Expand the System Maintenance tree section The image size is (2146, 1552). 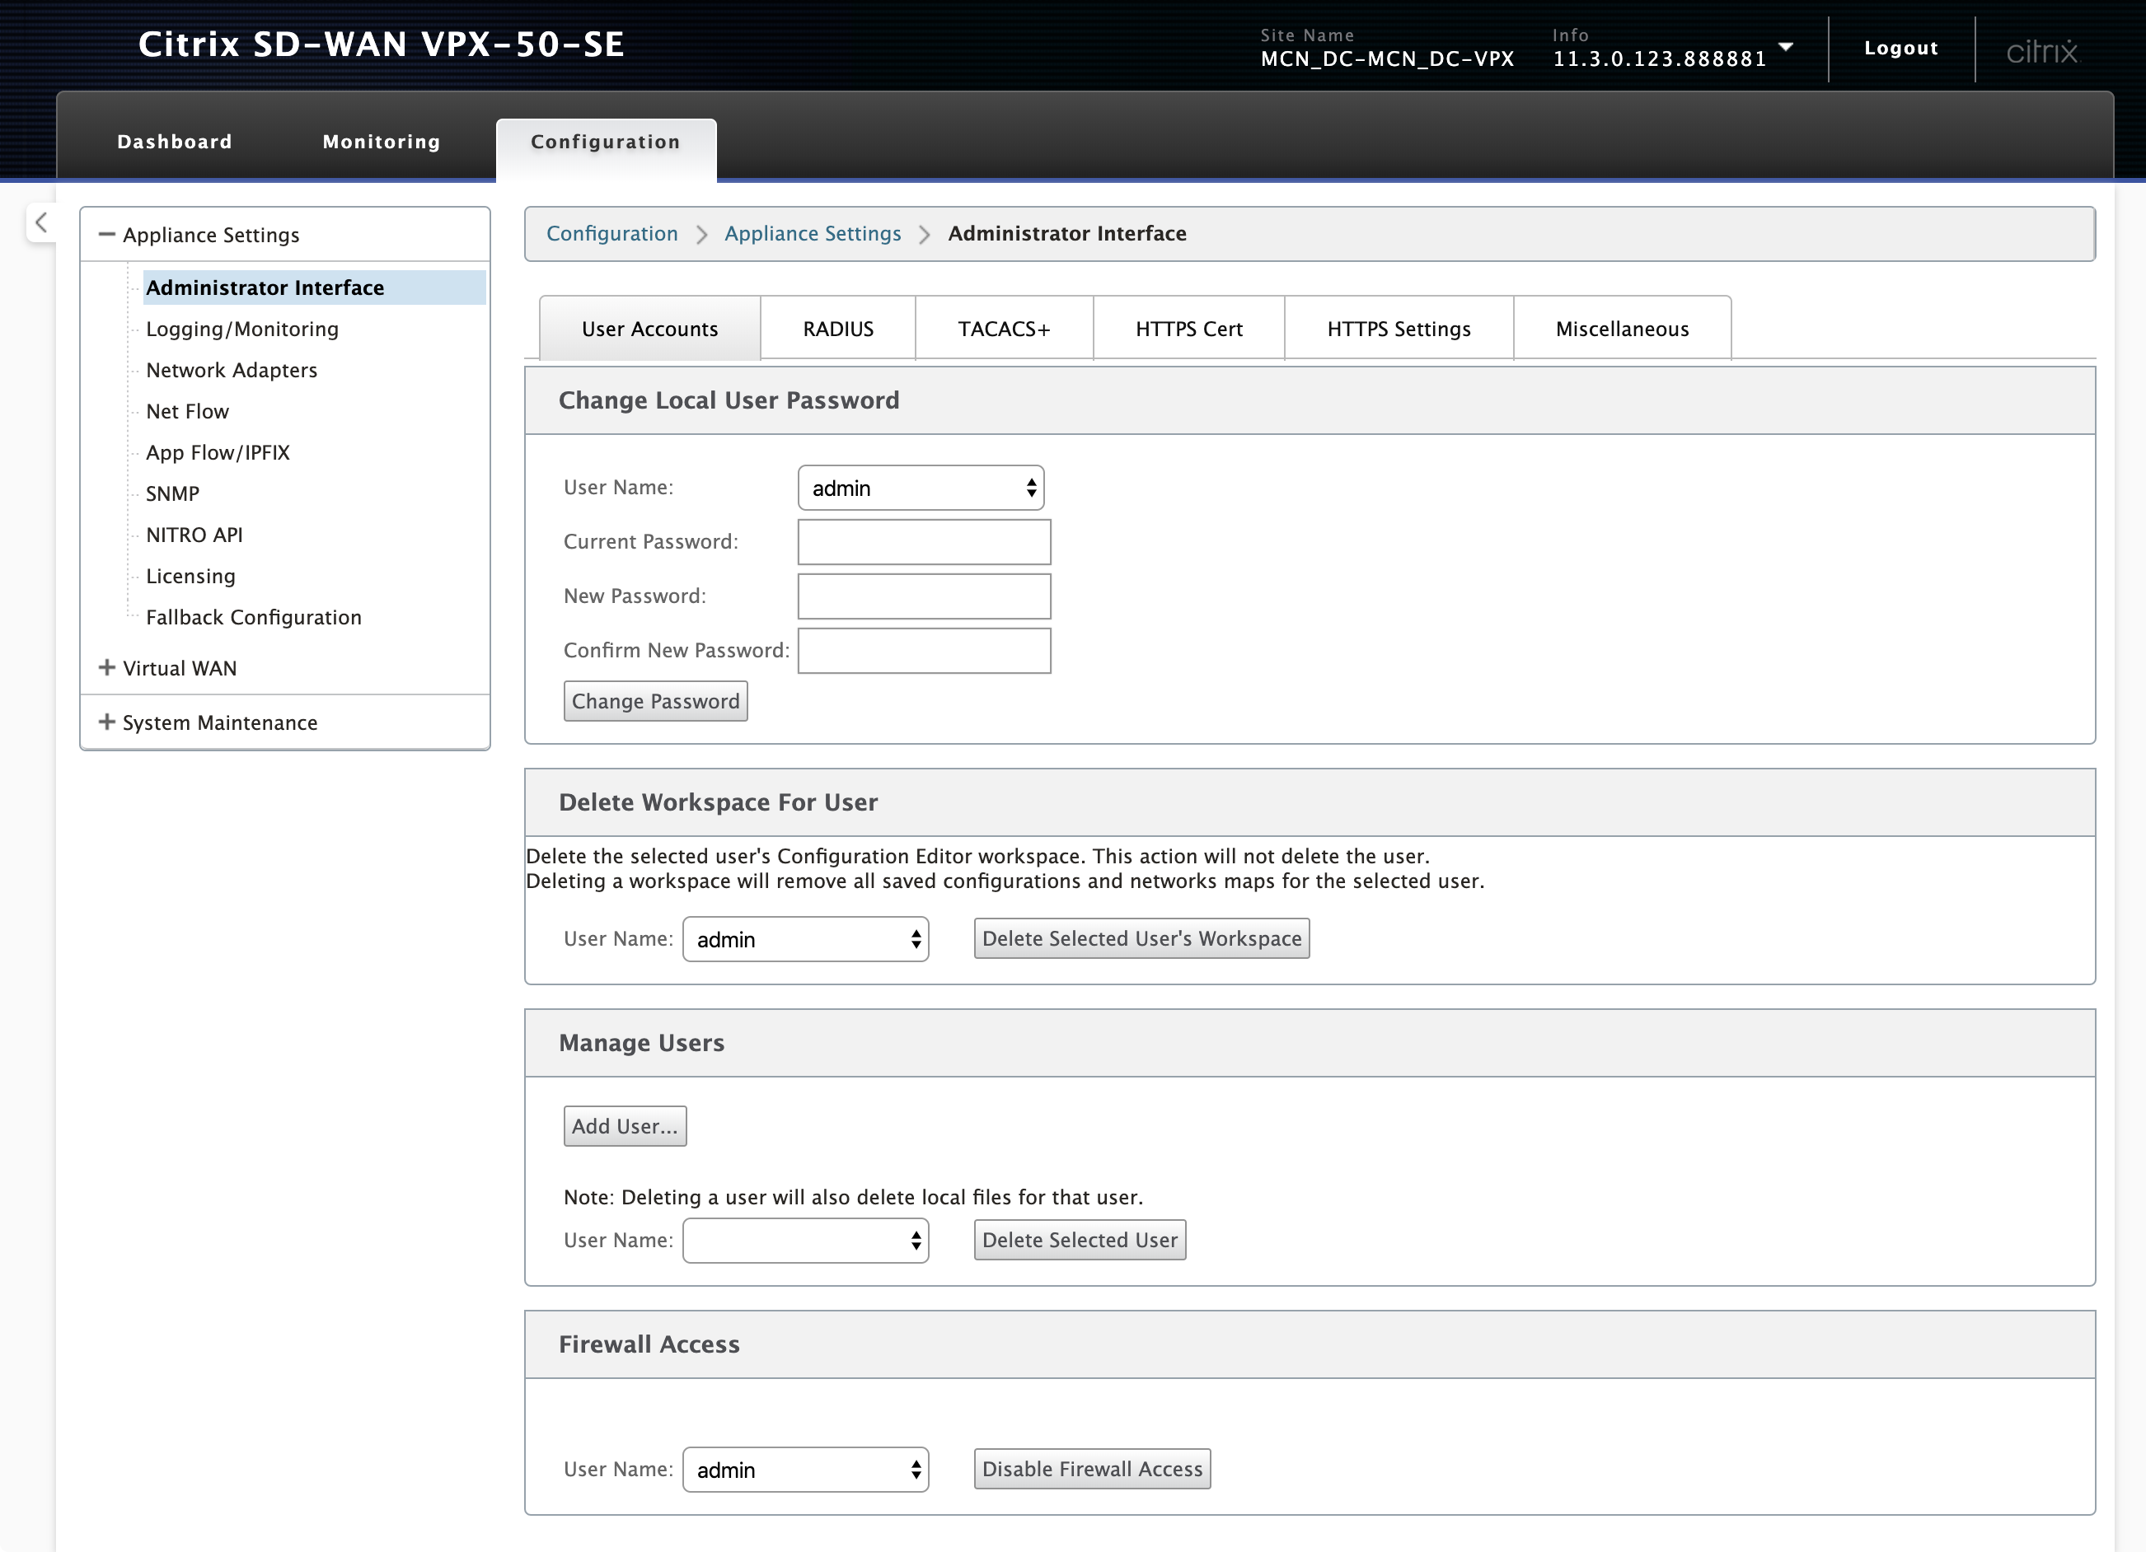click(107, 722)
